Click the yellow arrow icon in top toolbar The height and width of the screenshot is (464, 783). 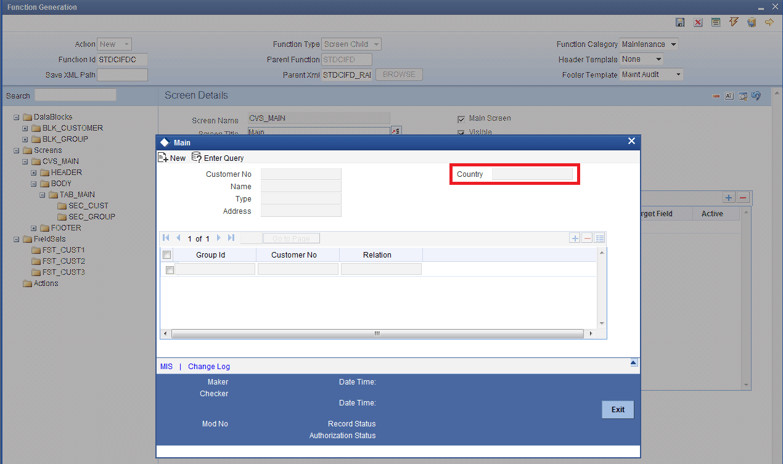(769, 22)
